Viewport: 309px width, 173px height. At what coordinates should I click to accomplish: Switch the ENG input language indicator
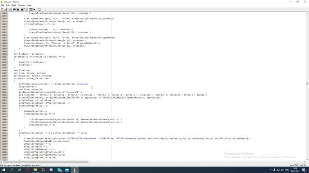(x=287, y=170)
